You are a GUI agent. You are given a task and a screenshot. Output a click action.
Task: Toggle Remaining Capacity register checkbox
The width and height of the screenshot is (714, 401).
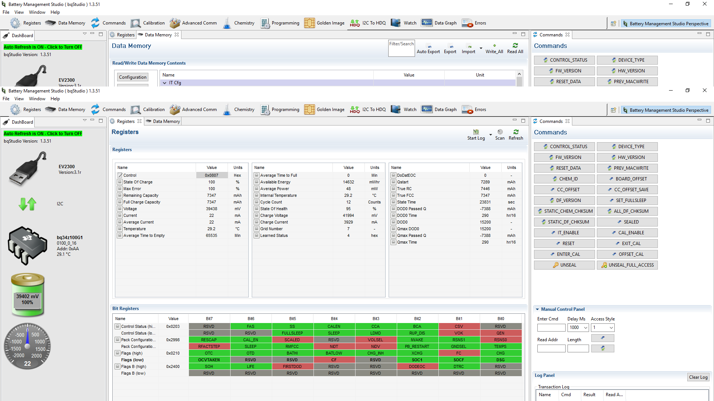(x=120, y=195)
